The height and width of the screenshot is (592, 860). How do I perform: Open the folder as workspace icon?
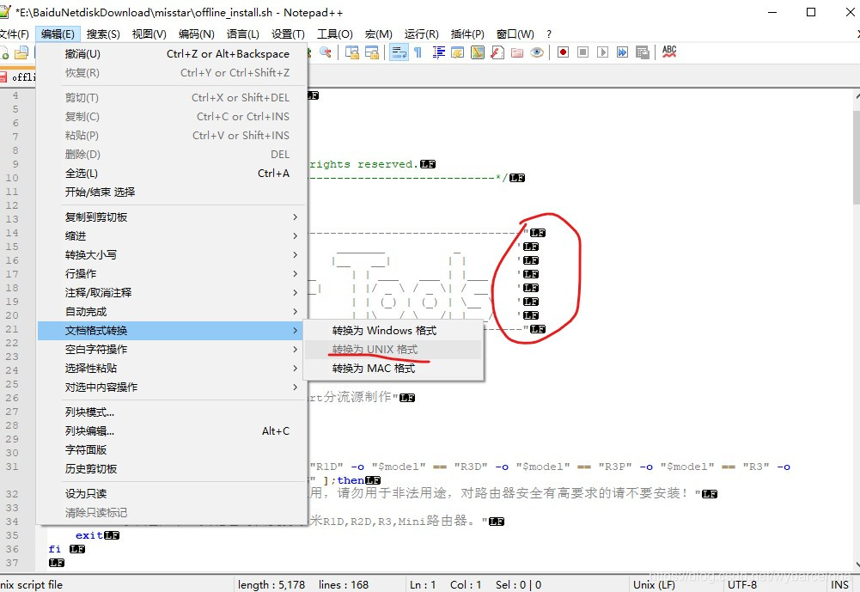(x=517, y=52)
